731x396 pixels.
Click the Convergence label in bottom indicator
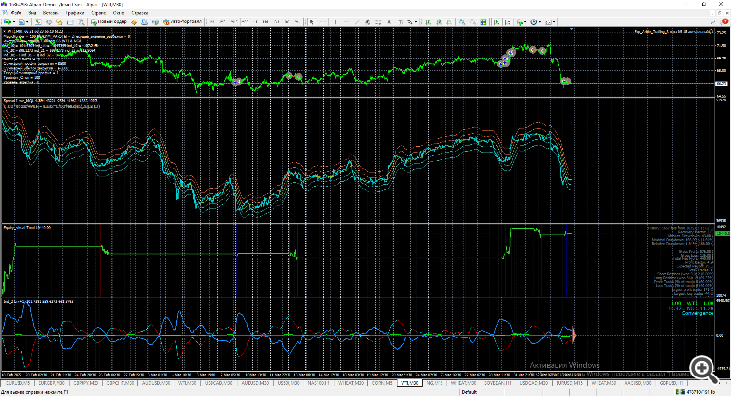[x=698, y=313]
